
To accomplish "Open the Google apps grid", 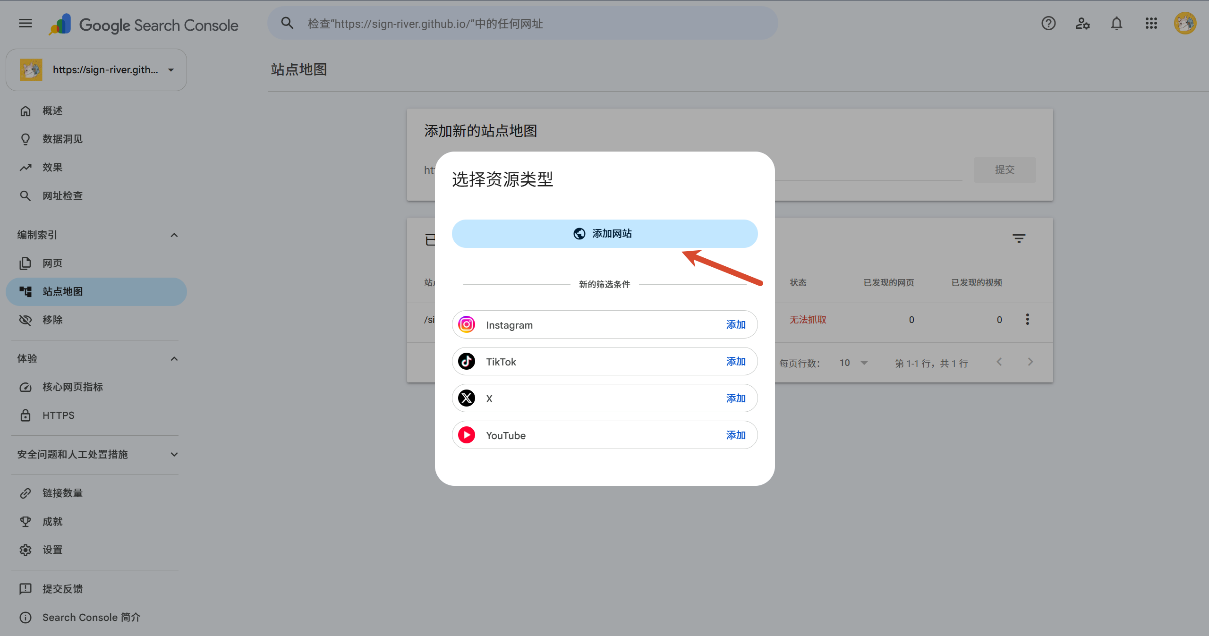I will (x=1151, y=23).
